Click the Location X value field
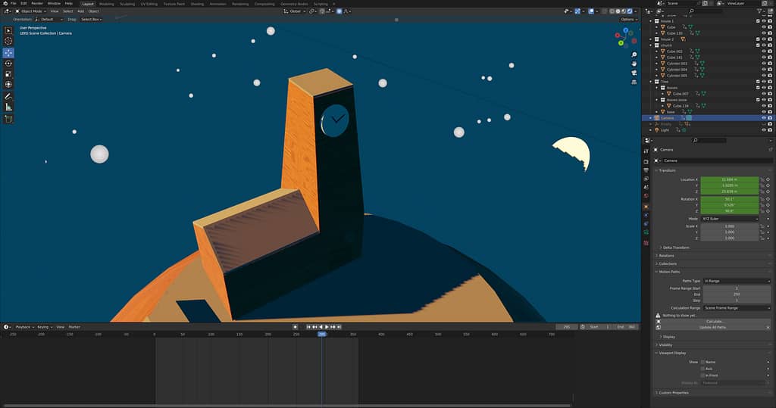Screen dimensions: 776x408 (729, 179)
